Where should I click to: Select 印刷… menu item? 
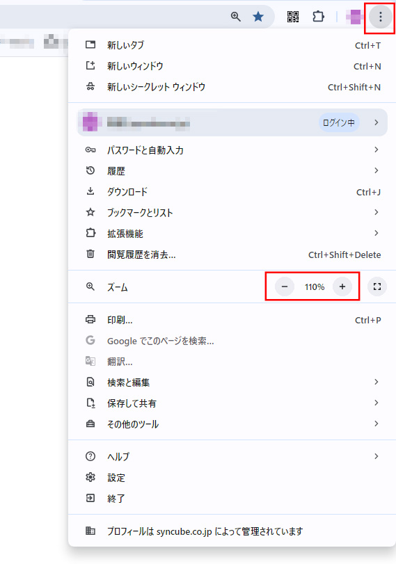coord(232,320)
